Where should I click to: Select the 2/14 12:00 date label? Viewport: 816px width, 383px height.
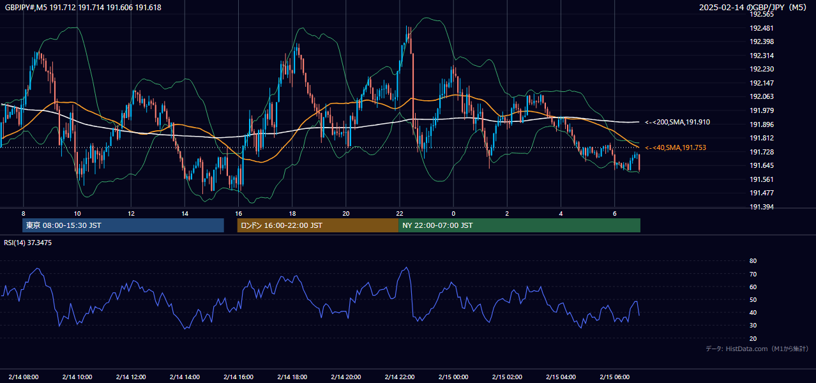pos(131,377)
